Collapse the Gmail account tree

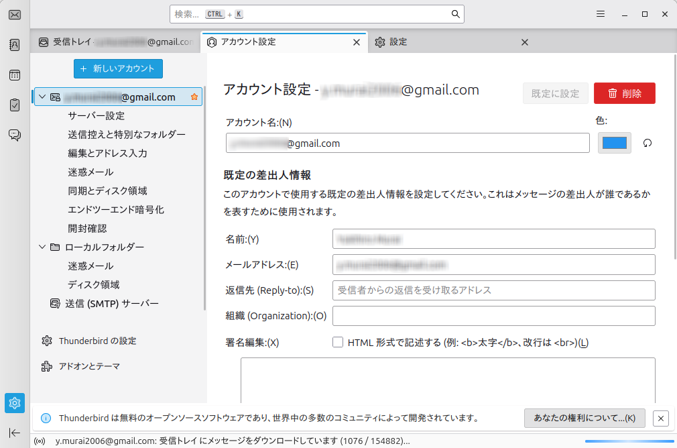(x=42, y=97)
